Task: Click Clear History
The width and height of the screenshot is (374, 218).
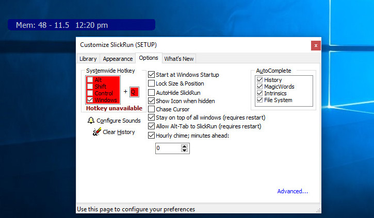Action: tap(119, 132)
